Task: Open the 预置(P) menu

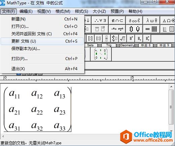Action: (x=117, y=11)
